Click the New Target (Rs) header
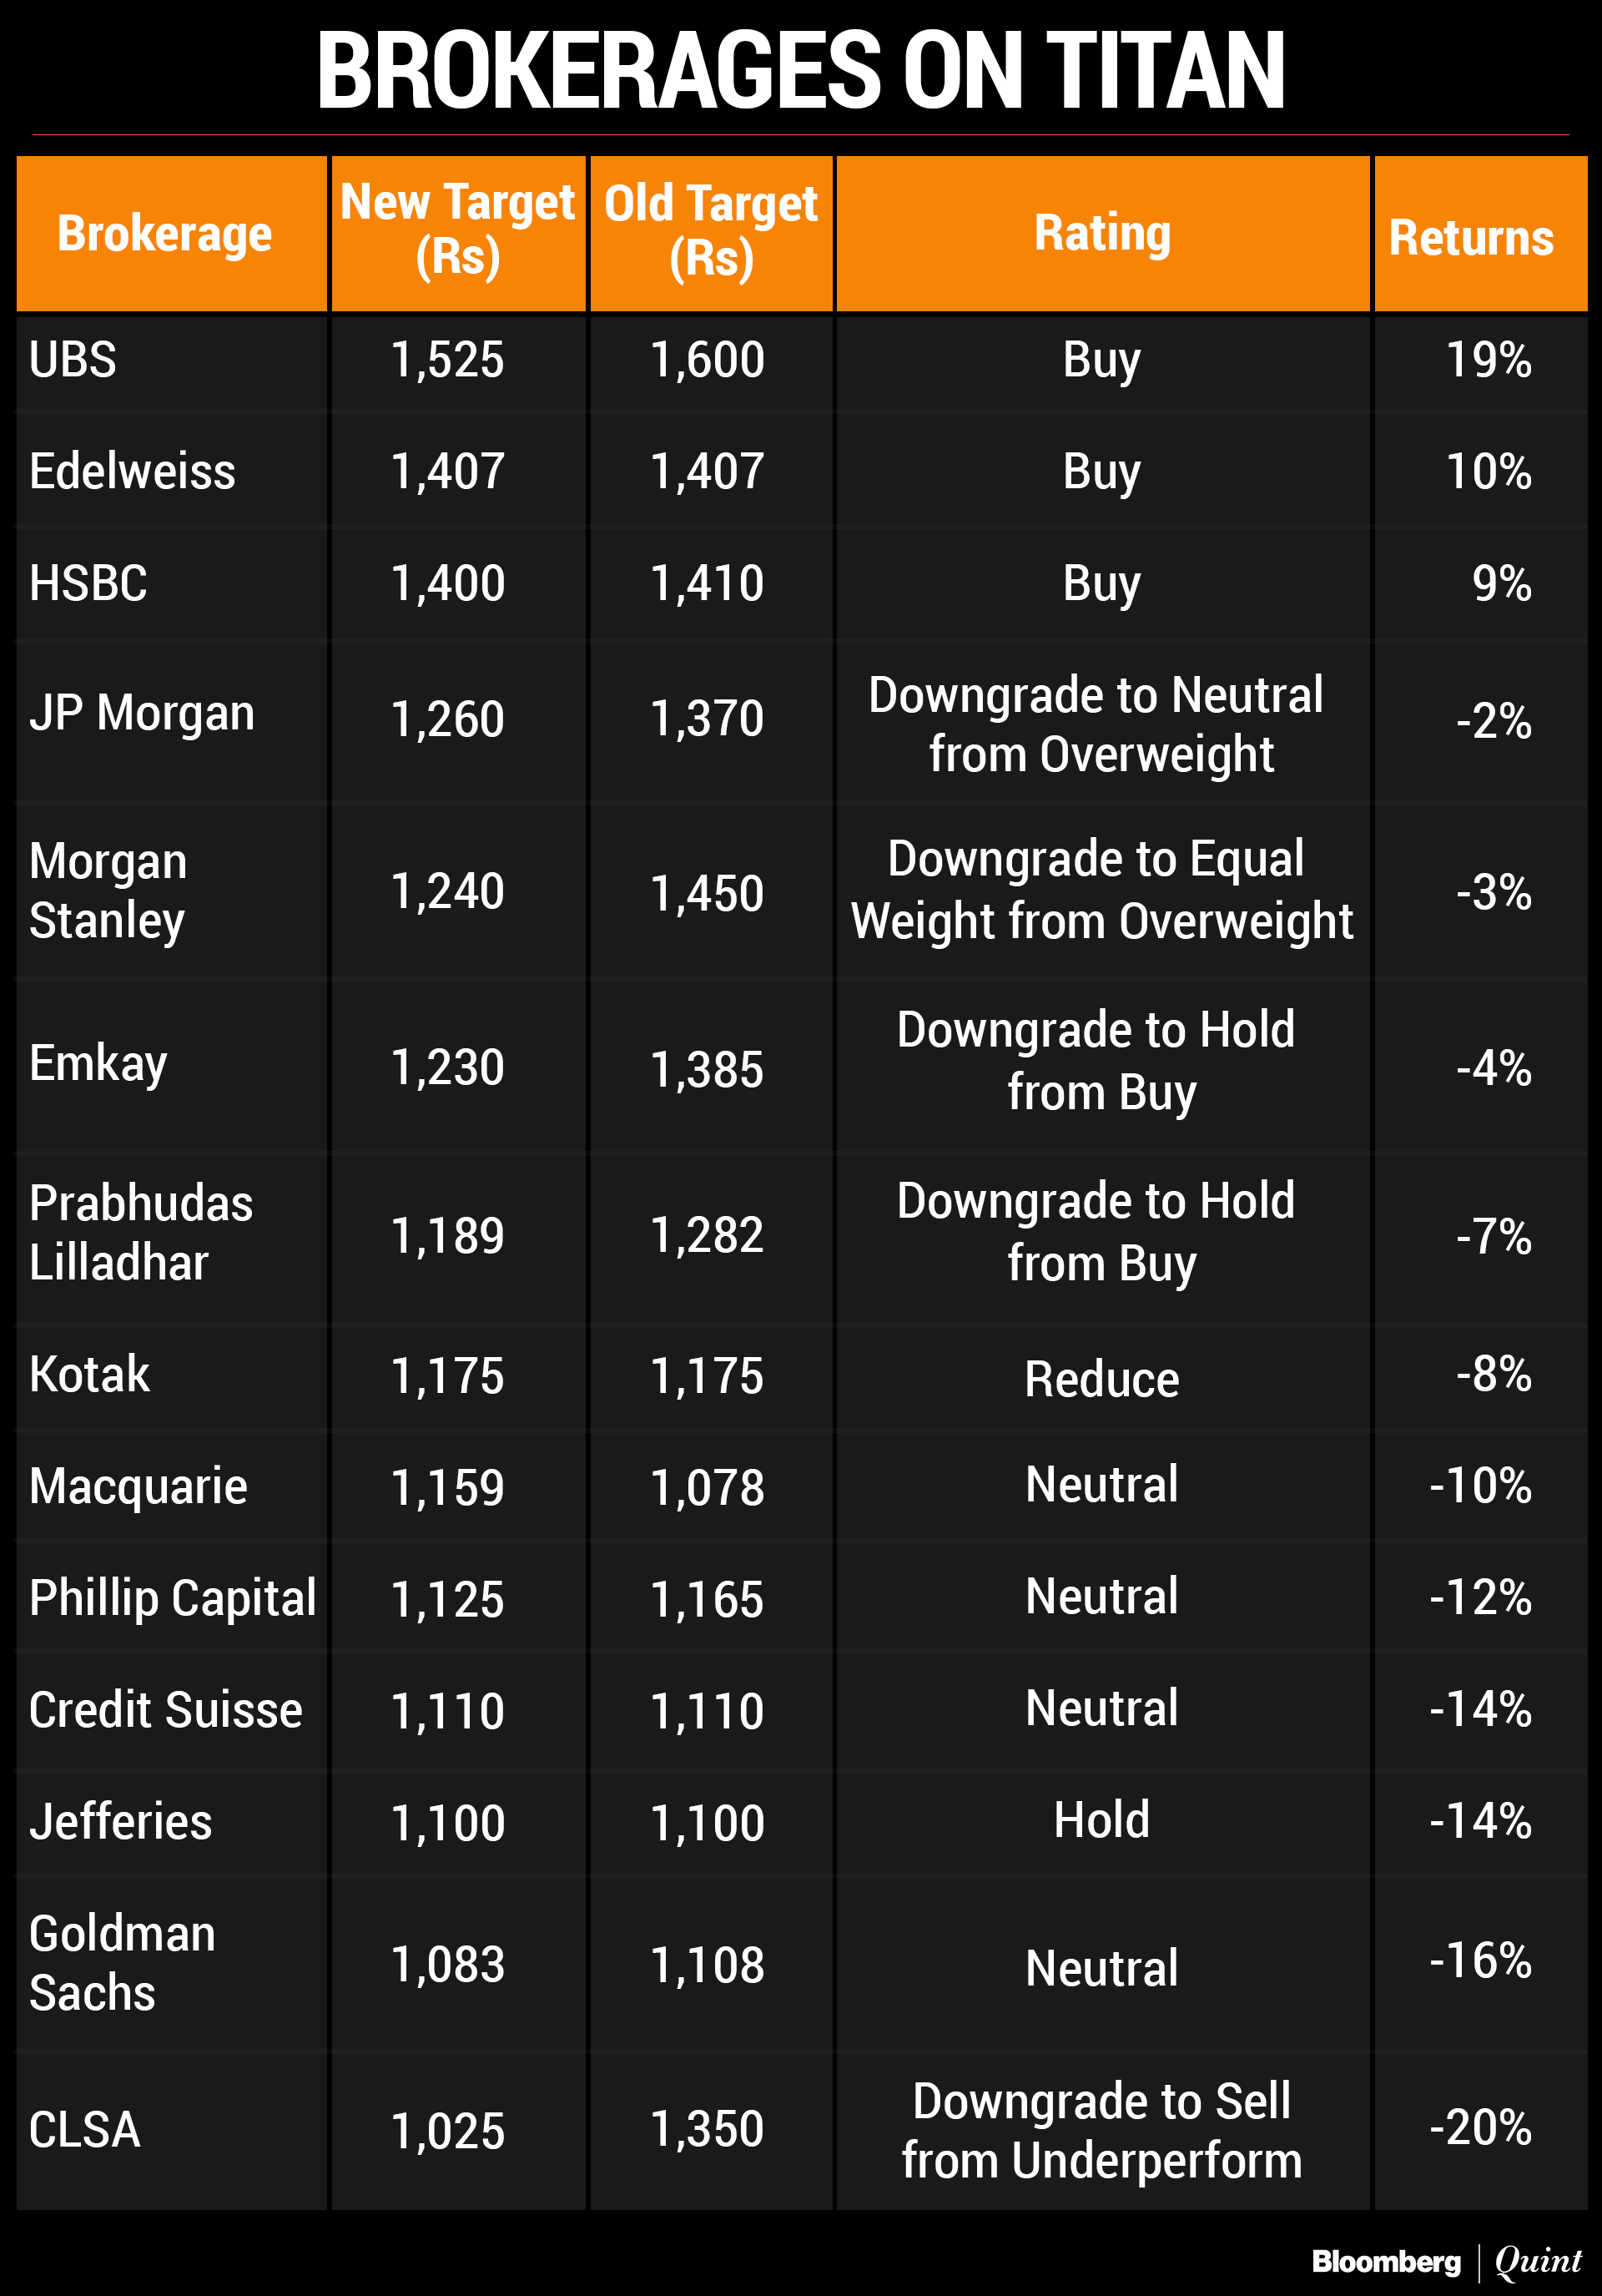Viewport: 1602px width, 2296px height. click(x=458, y=230)
